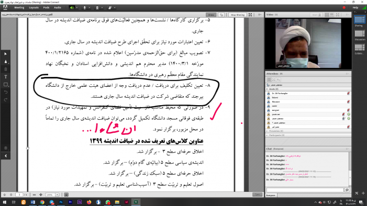
Task: Go to next page arrow
Action: pos(11,194)
